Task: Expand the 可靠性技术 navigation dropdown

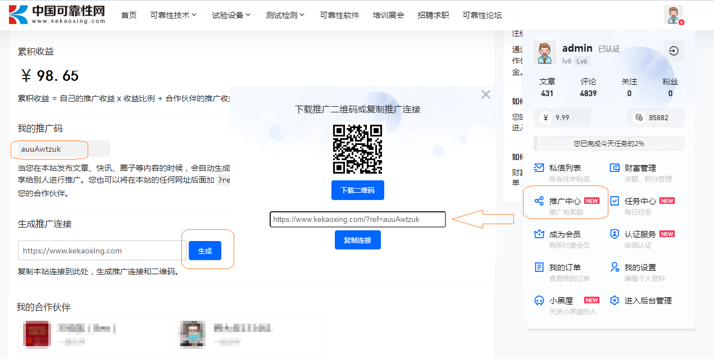Action: point(174,15)
